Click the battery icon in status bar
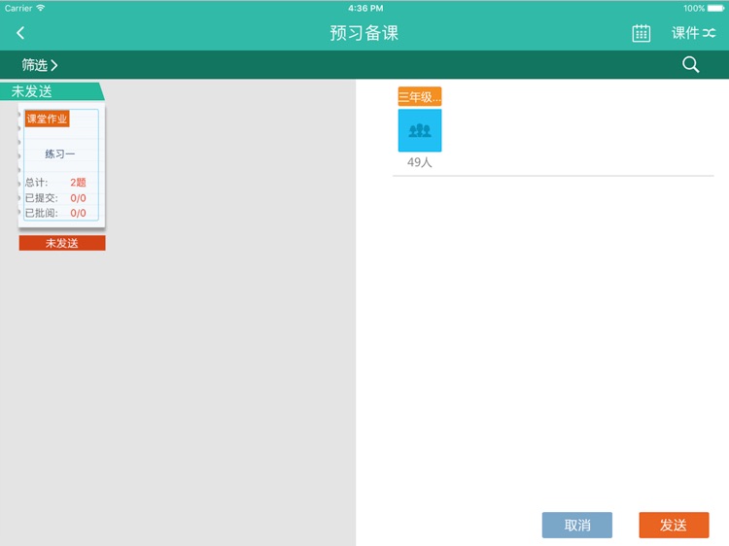Viewport: 729px width, 546px height. [x=715, y=9]
